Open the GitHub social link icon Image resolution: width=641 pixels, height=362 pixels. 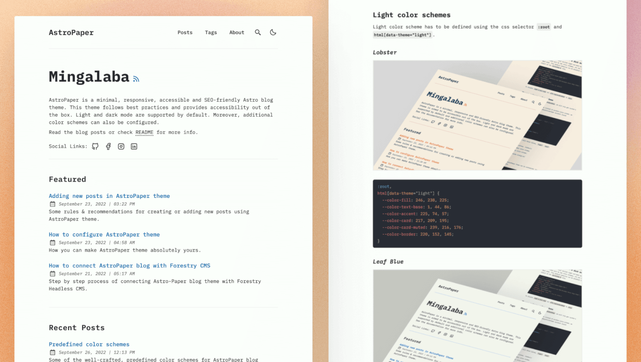(95, 147)
